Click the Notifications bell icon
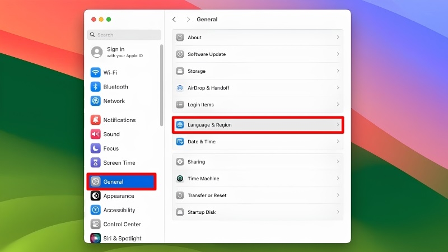Image resolution: width=448 pixels, height=252 pixels. [95, 120]
